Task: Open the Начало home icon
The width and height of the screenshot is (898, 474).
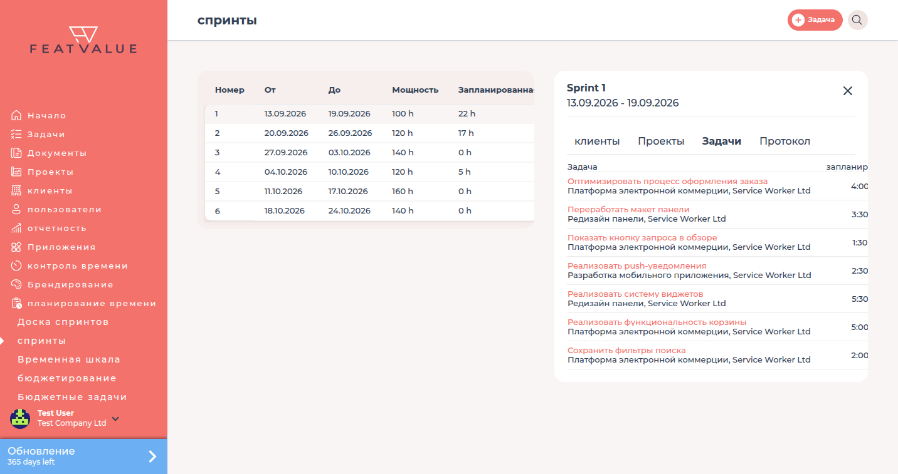Action: coord(17,115)
